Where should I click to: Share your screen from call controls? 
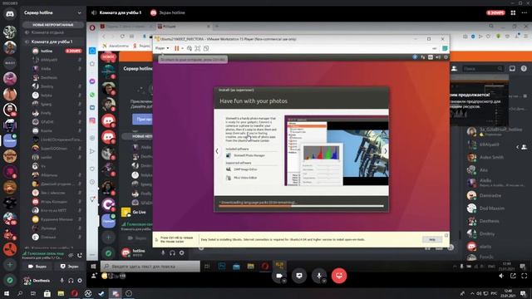(299, 276)
